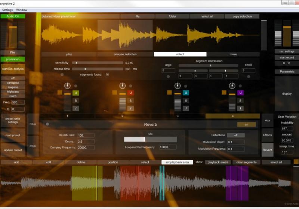Screen dimensions: 299x209
Task: Switch to the Effects tab
Action: 267,135
